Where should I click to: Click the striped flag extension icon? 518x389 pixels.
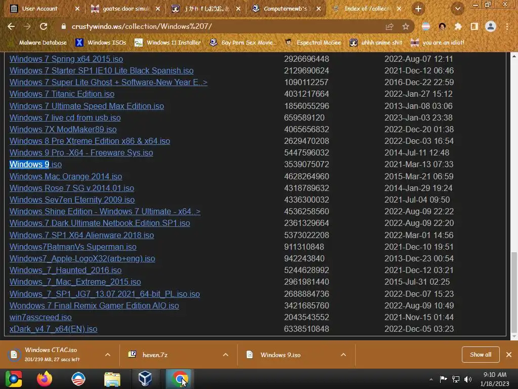click(x=426, y=26)
